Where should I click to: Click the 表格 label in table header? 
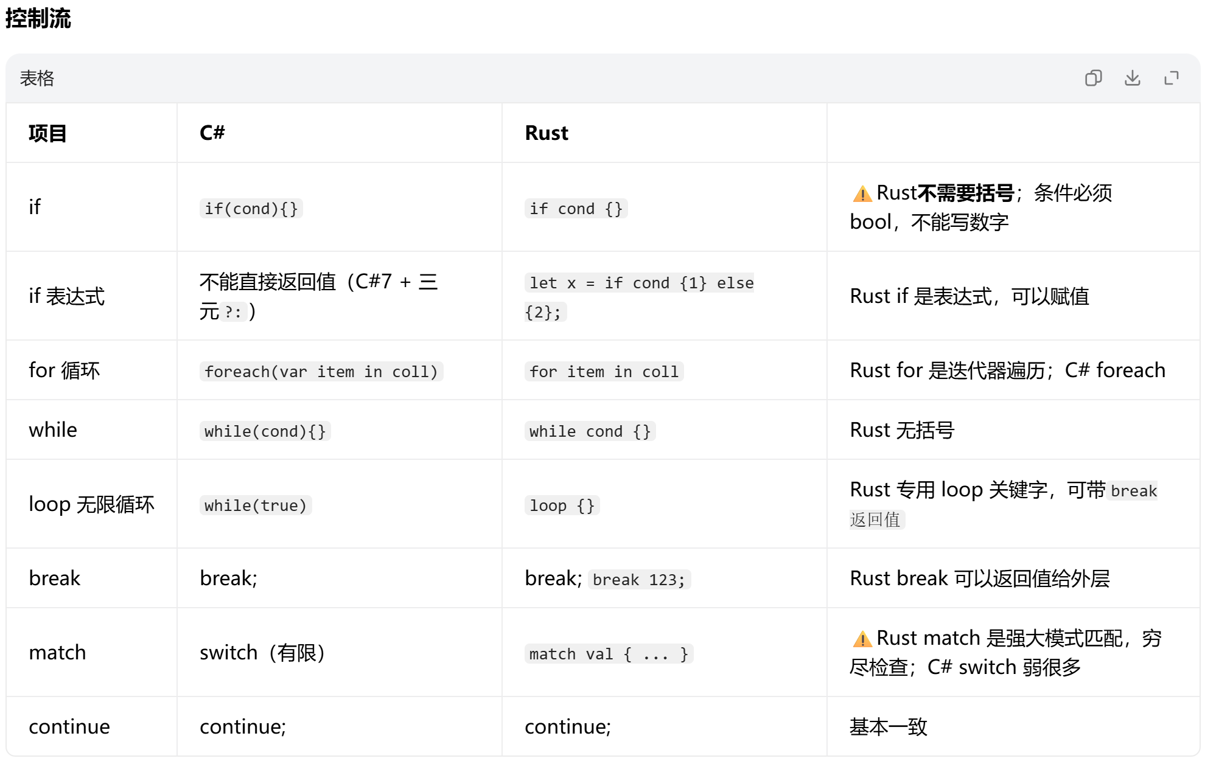[37, 78]
